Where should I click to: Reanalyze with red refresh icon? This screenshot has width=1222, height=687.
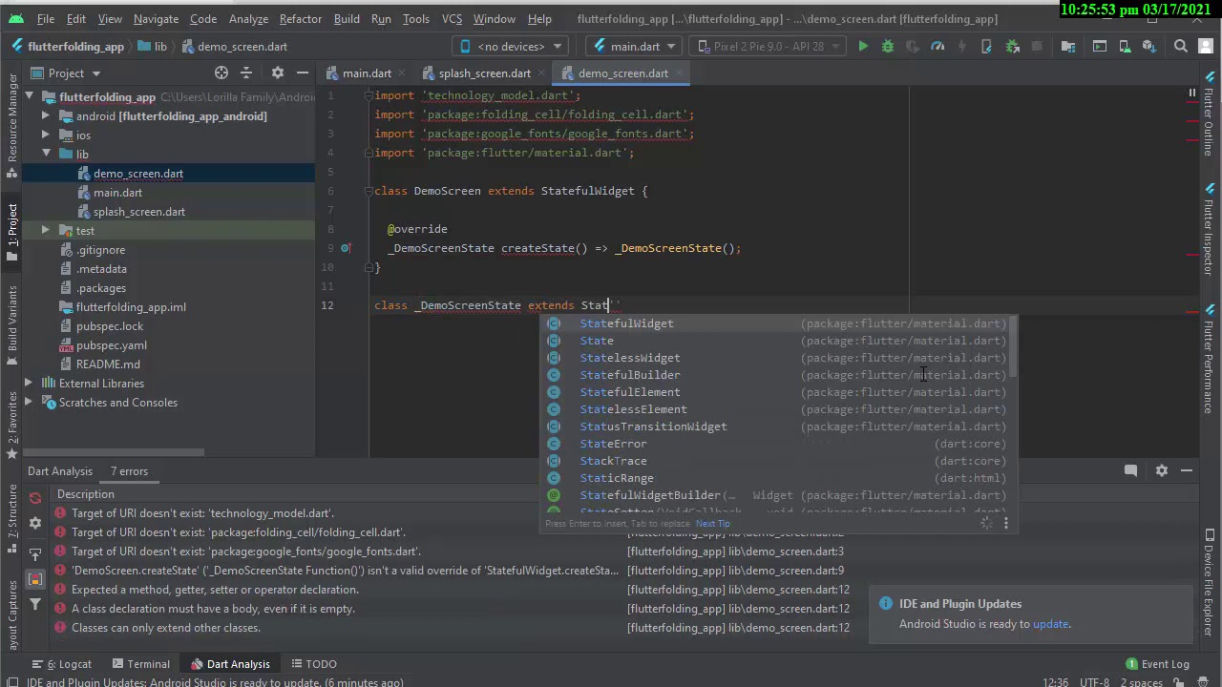[35, 498]
